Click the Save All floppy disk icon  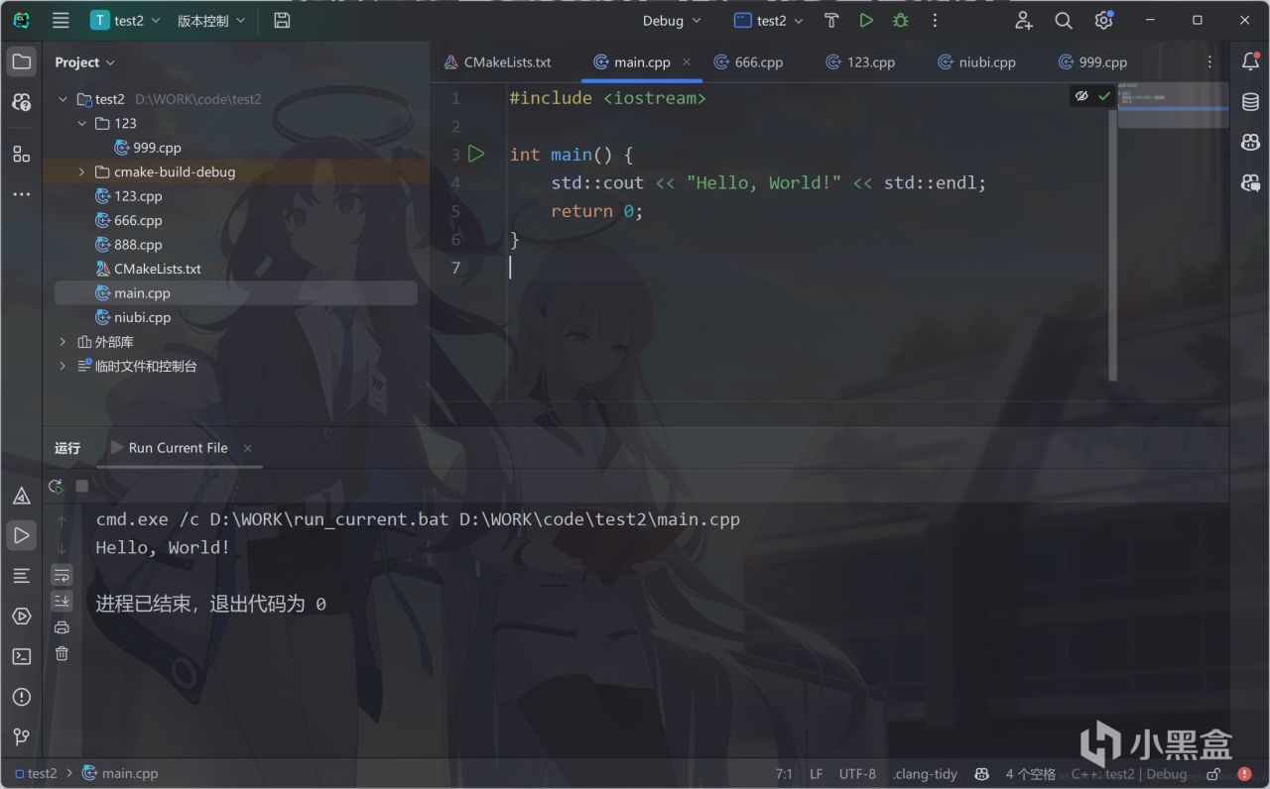coord(282,20)
